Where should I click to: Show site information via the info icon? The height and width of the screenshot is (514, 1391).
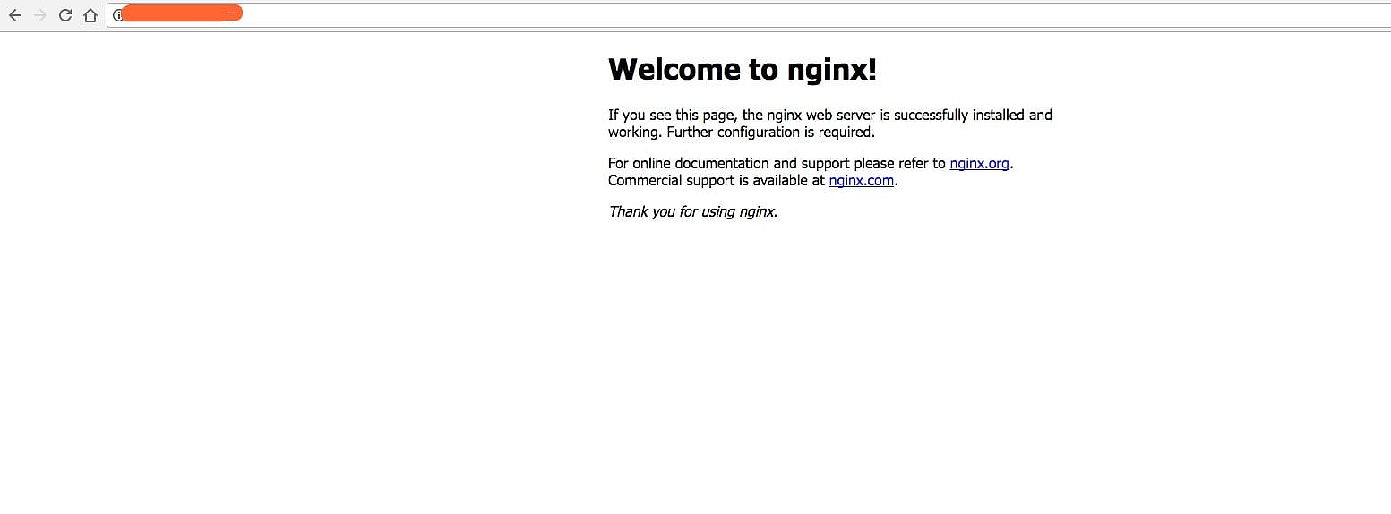117,15
